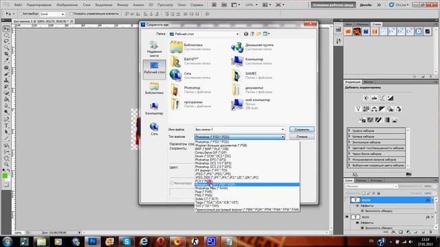Select the Дизайн workspace button
The width and height of the screenshot is (440, 247).
click(366, 5)
